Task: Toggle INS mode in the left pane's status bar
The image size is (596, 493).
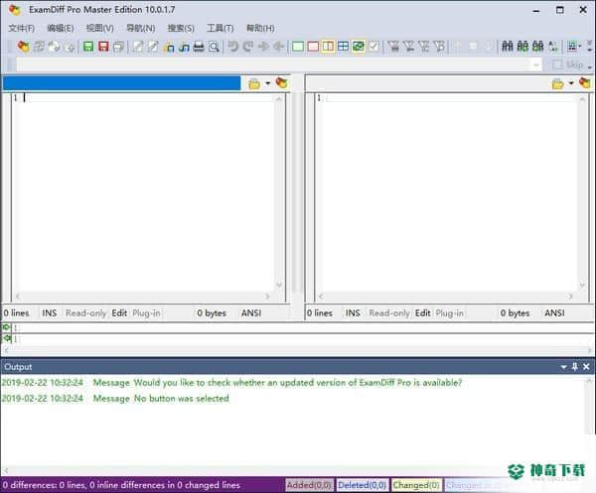Action: point(49,313)
